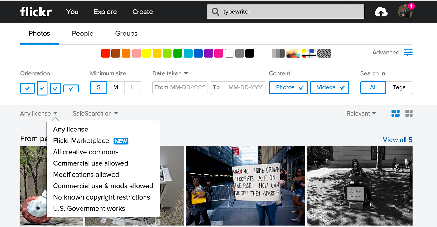Pick the cyan color swatch
The height and width of the screenshot is (227, 437).
coord(188,53)
